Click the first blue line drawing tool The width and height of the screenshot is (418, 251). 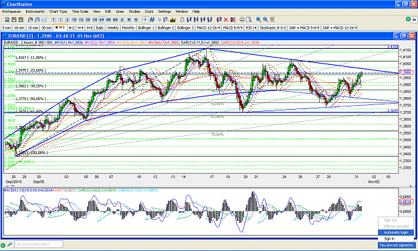coord(189,19)
